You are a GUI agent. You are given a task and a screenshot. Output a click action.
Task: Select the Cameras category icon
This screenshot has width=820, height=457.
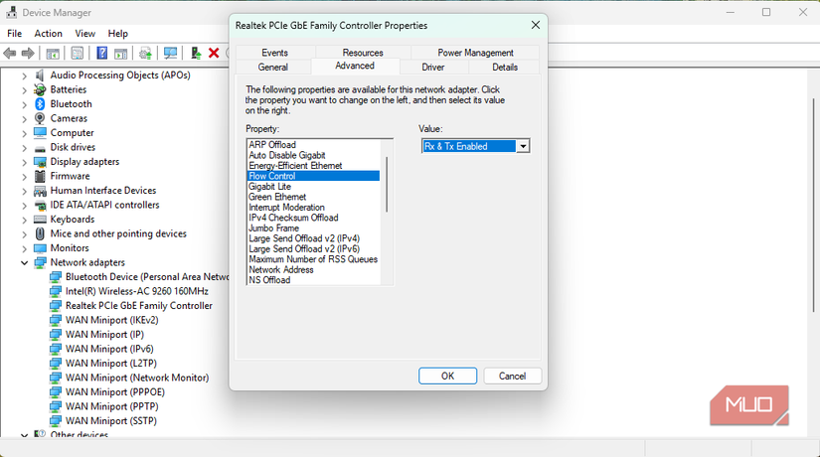(40, 118)
